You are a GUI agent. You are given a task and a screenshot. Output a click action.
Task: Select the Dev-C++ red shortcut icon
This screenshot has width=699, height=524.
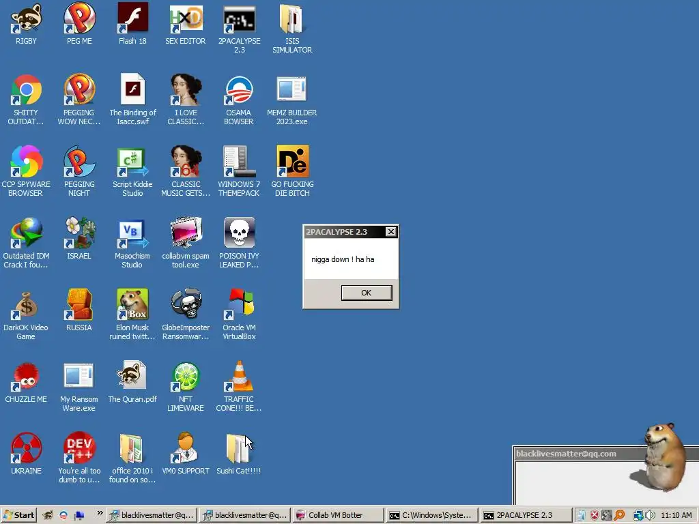pos(79,458)
